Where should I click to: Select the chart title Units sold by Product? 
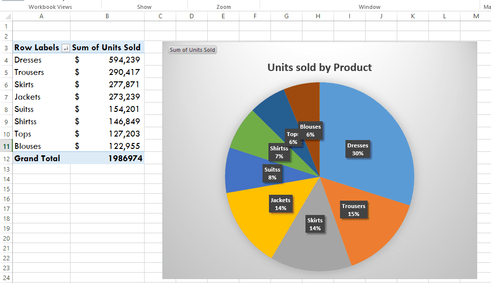[x=319, y=68]
